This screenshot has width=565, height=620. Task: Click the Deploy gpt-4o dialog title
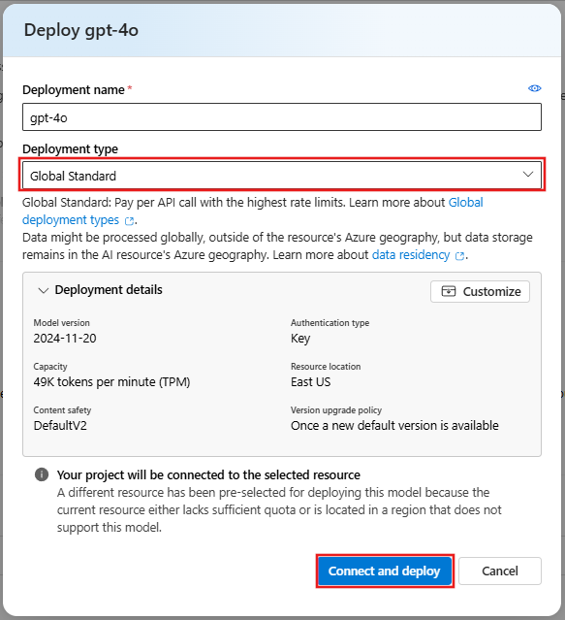81,30
